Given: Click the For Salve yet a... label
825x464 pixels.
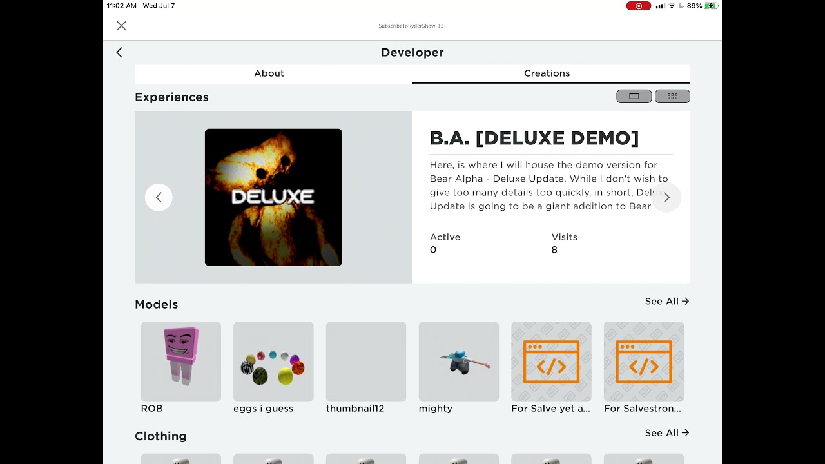Looking at the screenshot, I should click(550, 409).
